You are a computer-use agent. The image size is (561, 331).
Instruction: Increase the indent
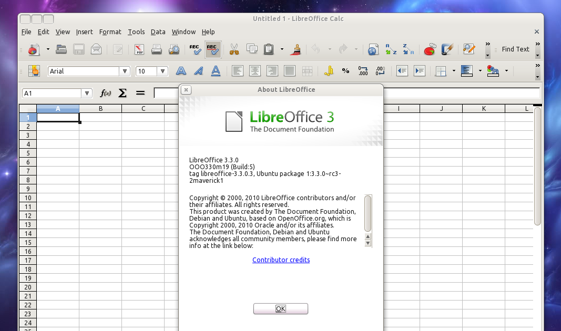[x=420, y=71]
